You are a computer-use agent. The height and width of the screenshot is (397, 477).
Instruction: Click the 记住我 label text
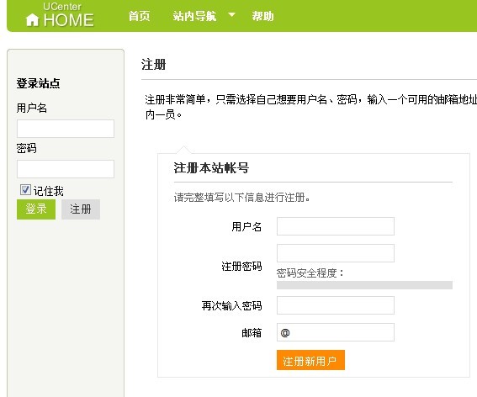click(x=49, y=191)
